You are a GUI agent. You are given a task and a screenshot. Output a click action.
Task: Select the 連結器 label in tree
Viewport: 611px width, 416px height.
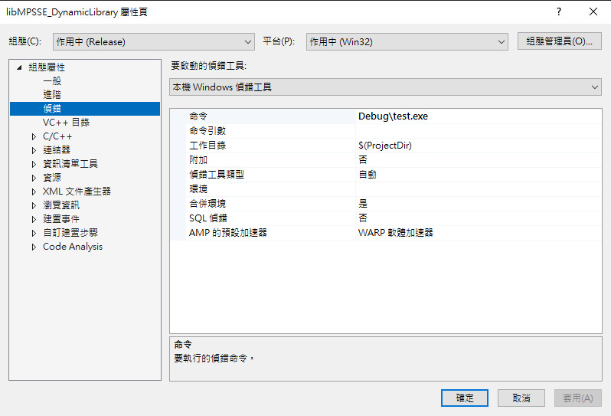[x=57, y=150]
